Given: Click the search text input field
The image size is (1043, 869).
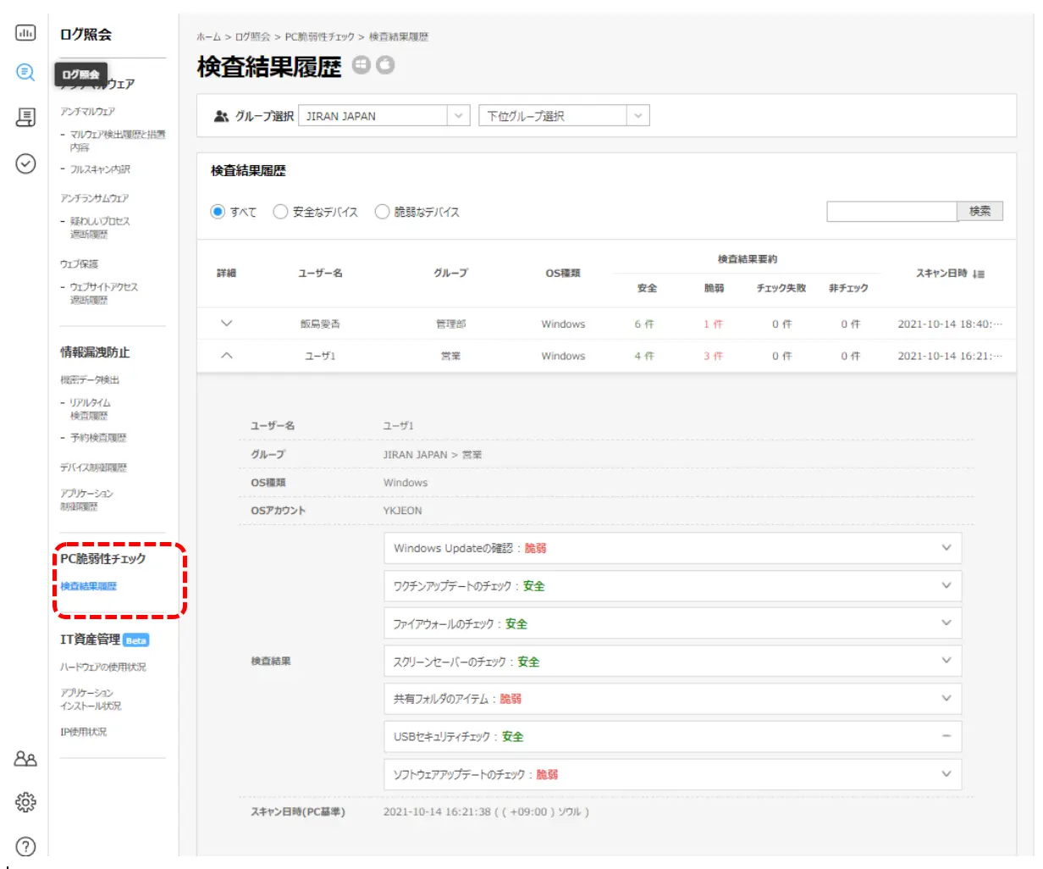Looking at the screenshot, I should click(891, 211).
